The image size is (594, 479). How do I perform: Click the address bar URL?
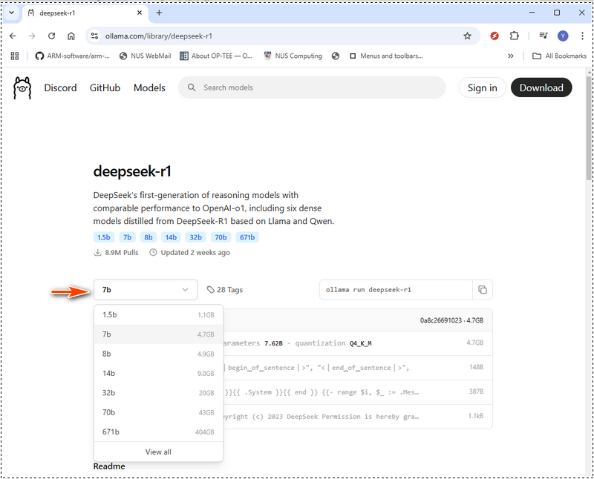coord(159,36)
